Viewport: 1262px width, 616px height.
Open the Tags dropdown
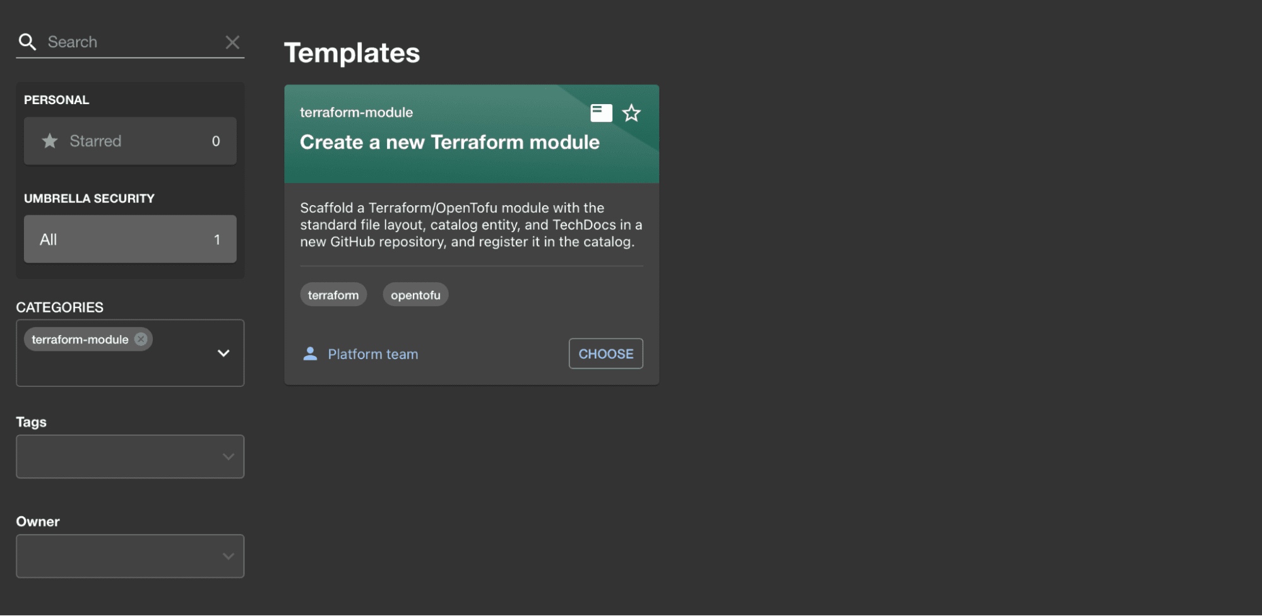[x=130, y=456]
